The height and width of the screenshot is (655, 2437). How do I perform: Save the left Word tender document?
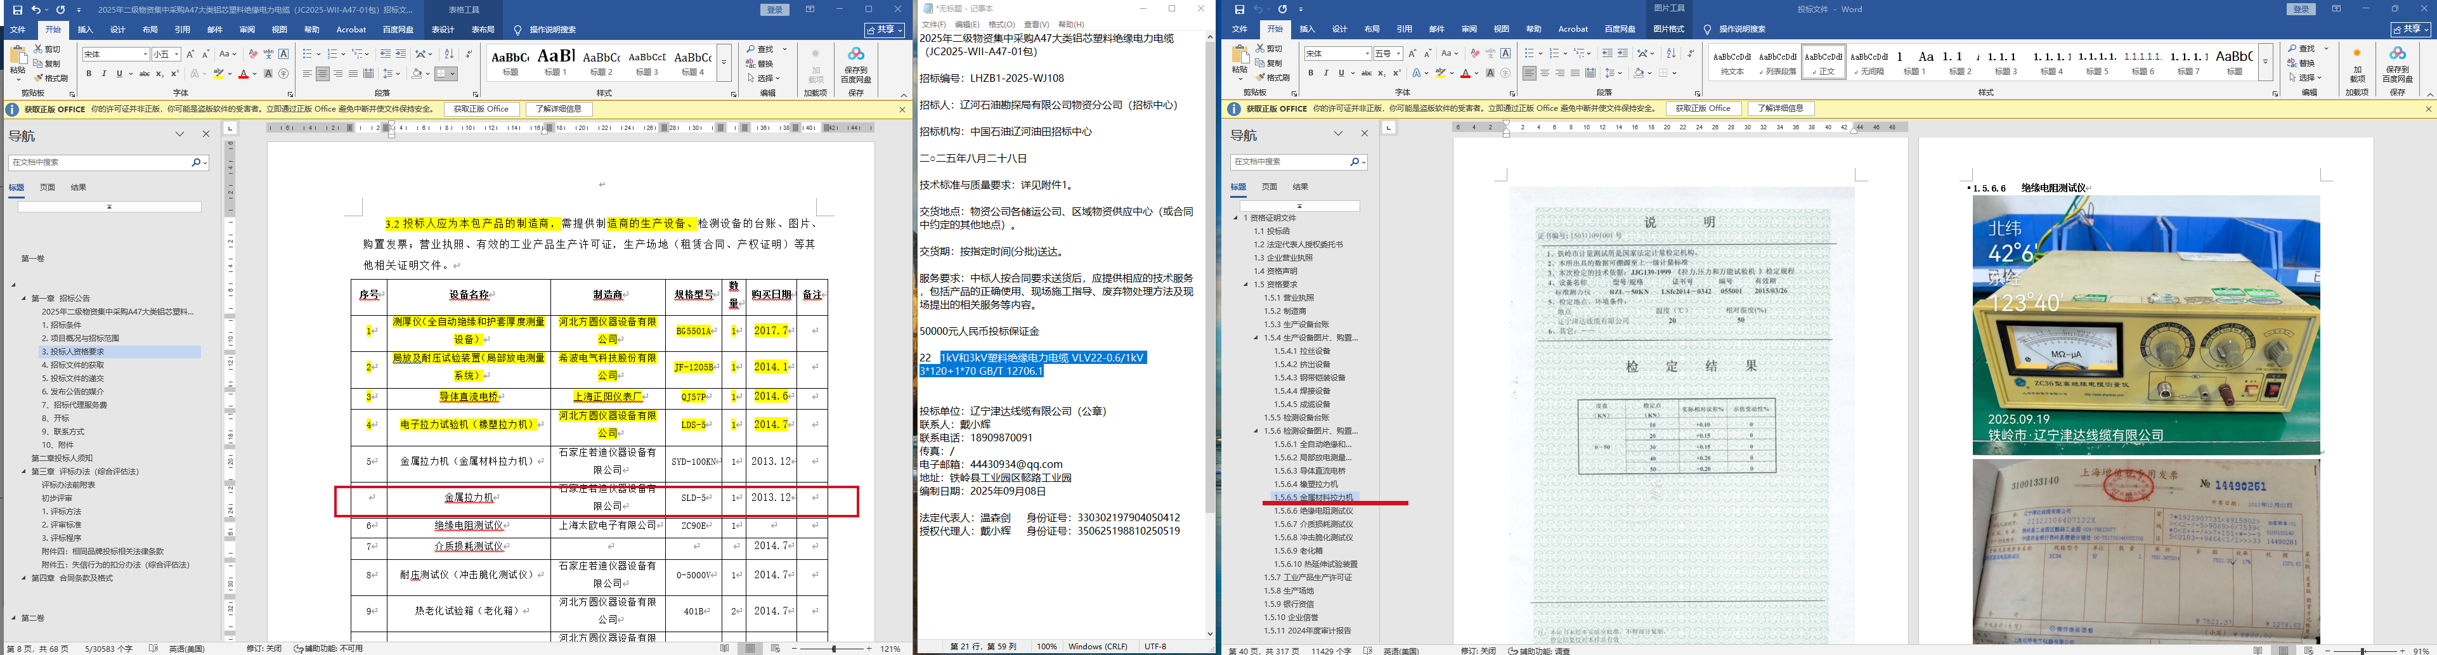coord(17,10)
